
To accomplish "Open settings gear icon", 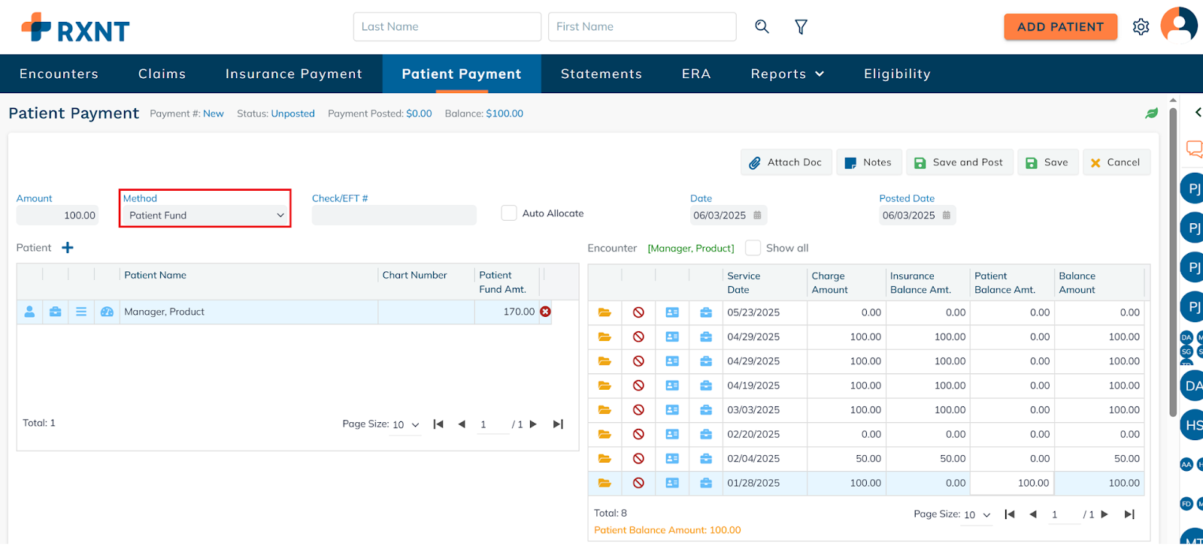I will [x=1141, y=27].
